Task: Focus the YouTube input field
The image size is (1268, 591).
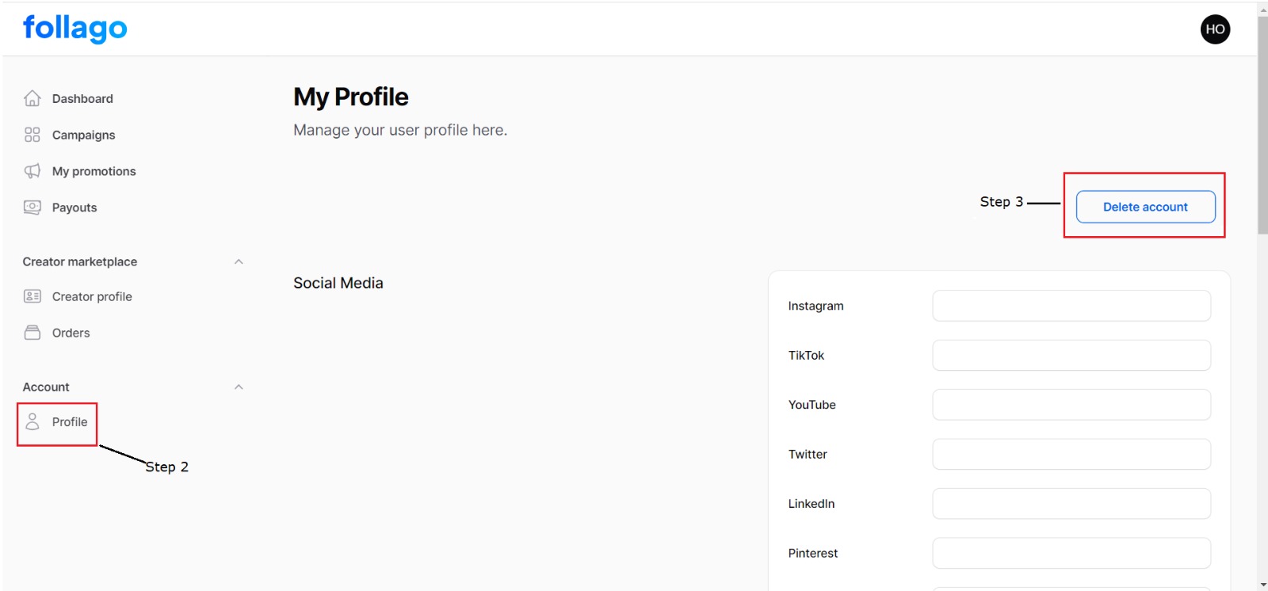Action: (x=1071, y=405)
